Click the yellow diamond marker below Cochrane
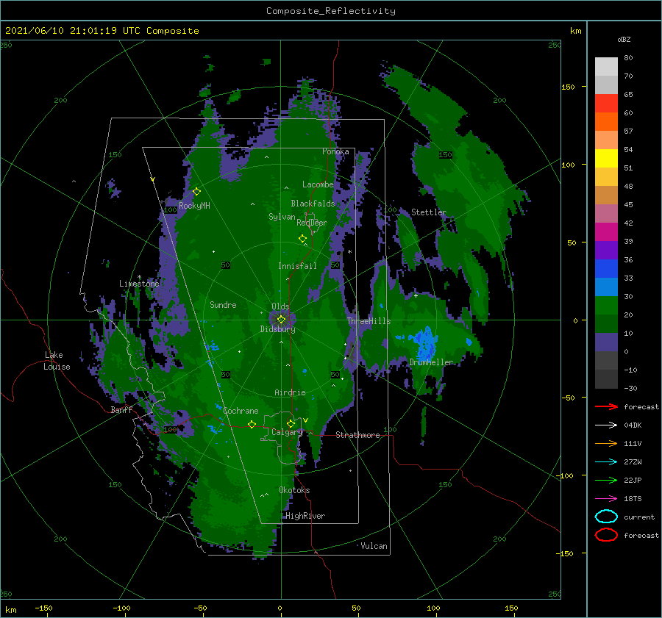This screenshot has height=618, width=662. [252, 424]
